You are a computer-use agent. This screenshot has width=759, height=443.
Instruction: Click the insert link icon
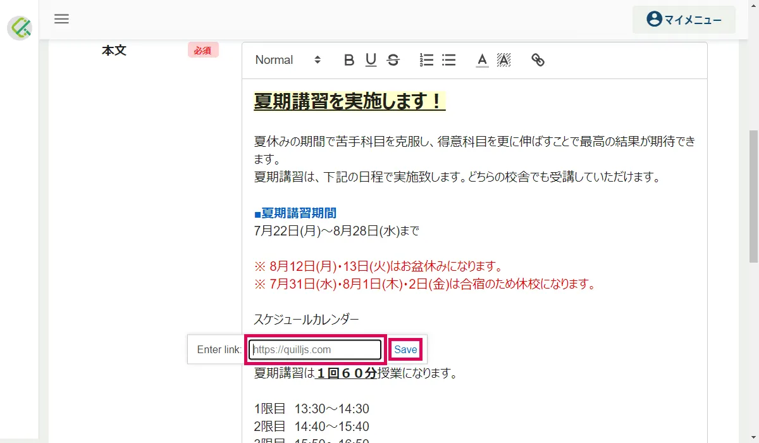538,60
